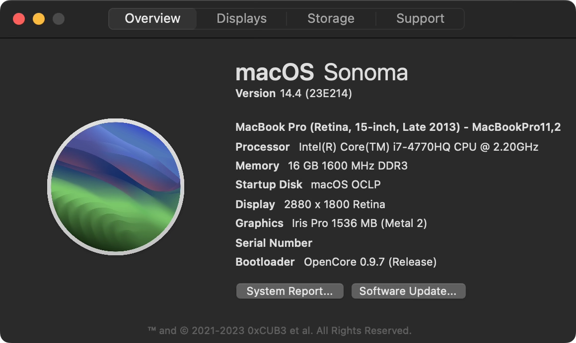Screen dimensions: 576x343
Task: Click the disabled gray zoom button
Action: pyautogui.click(x=59, y=19)
